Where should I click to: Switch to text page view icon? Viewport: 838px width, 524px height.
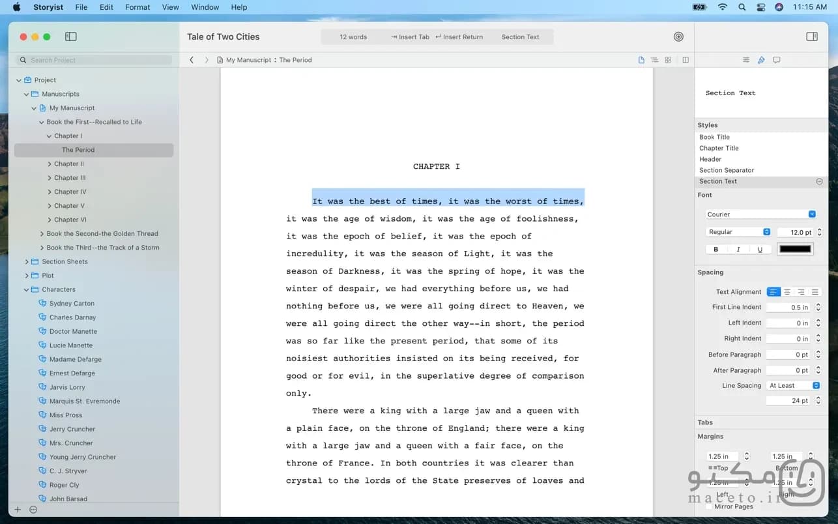[x=641, y=60]
